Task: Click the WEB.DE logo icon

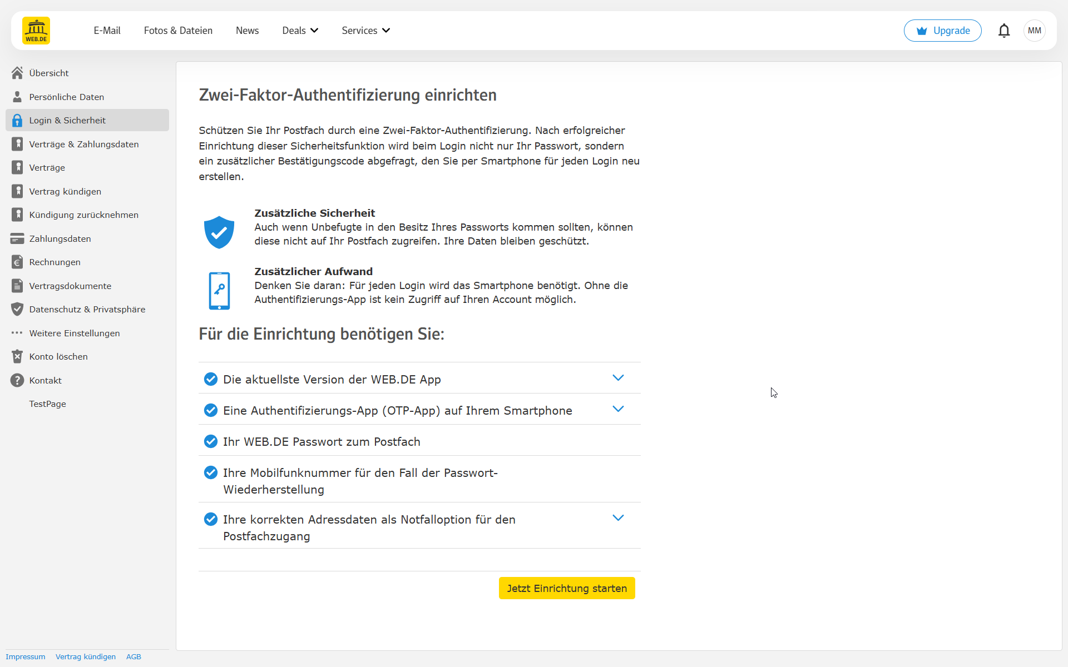Action: (36, 31)
